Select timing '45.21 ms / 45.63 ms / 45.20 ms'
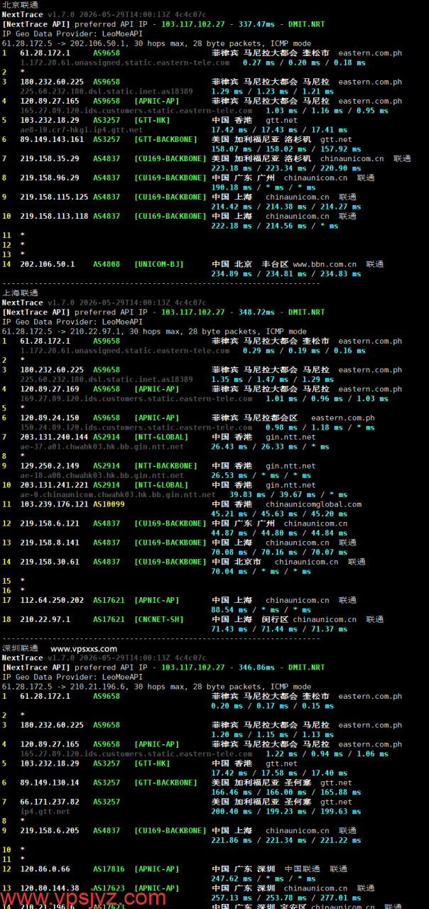The image size is (429, 909). click(x=280, y=514)
